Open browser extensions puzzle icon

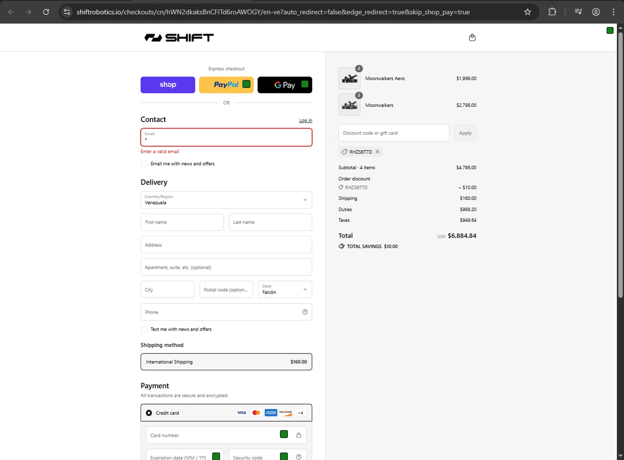[x=552, y=12]
